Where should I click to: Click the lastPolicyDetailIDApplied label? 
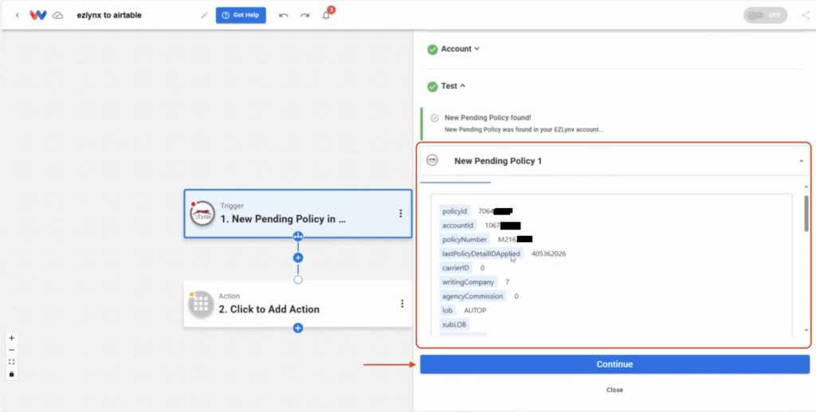(481, 254)
